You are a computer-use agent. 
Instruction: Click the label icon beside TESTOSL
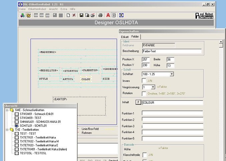17,153
